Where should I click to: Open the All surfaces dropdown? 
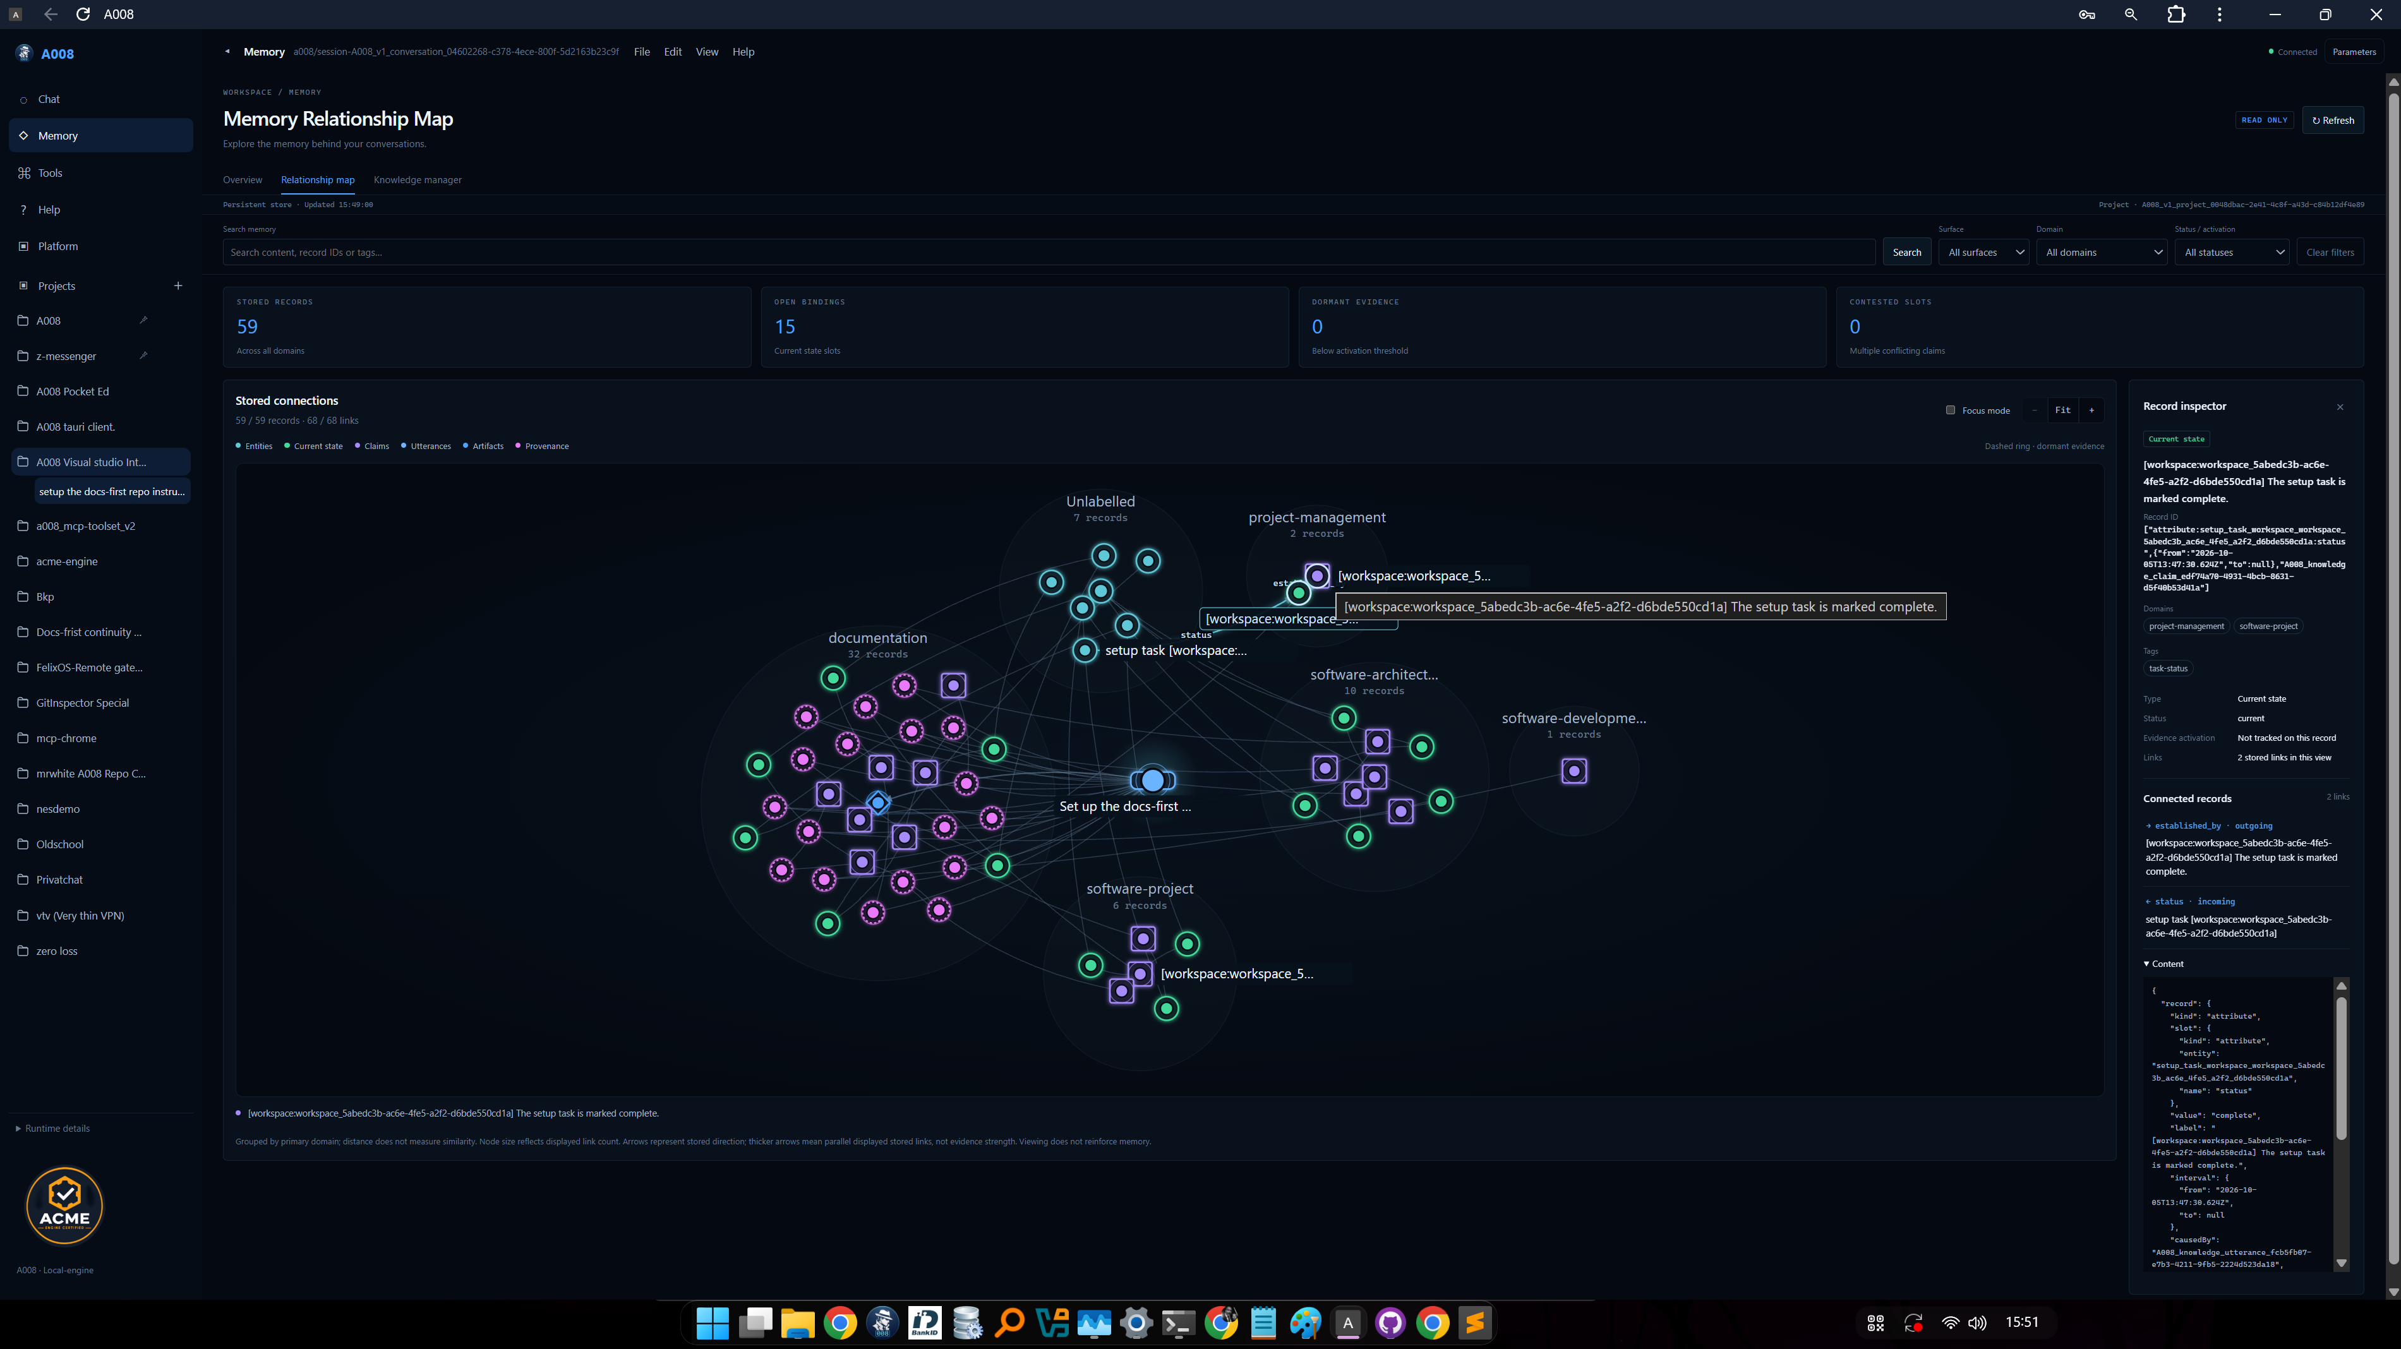[1984, 253]
